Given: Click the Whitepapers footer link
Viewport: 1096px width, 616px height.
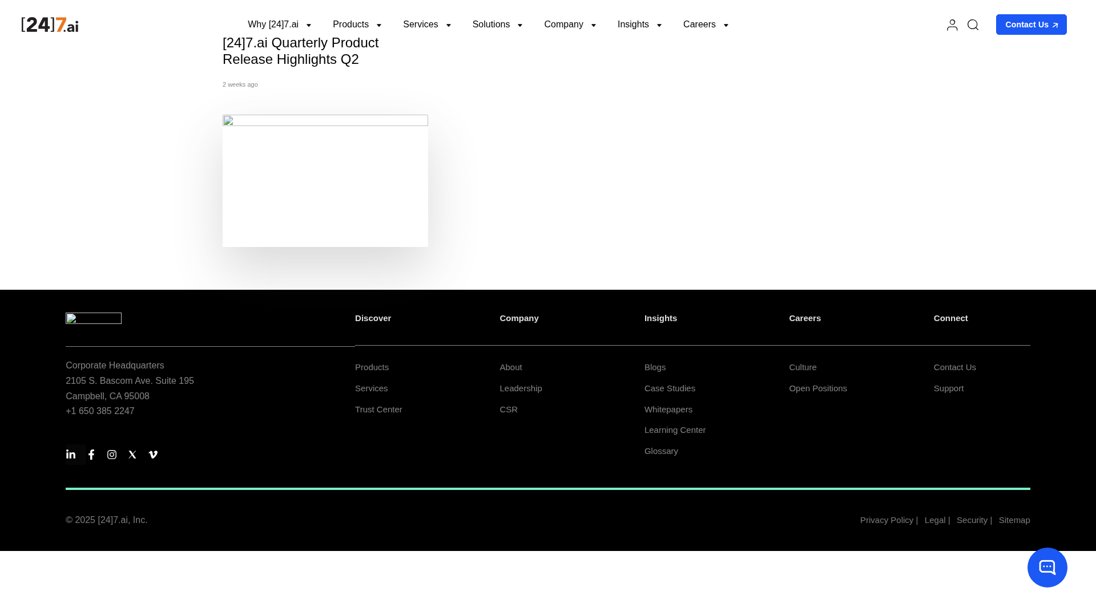Looking at the screenshot, I should tap(668, 410).
